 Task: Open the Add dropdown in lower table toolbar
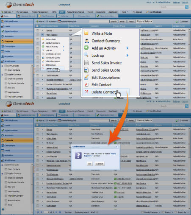(x=40, y=120)
